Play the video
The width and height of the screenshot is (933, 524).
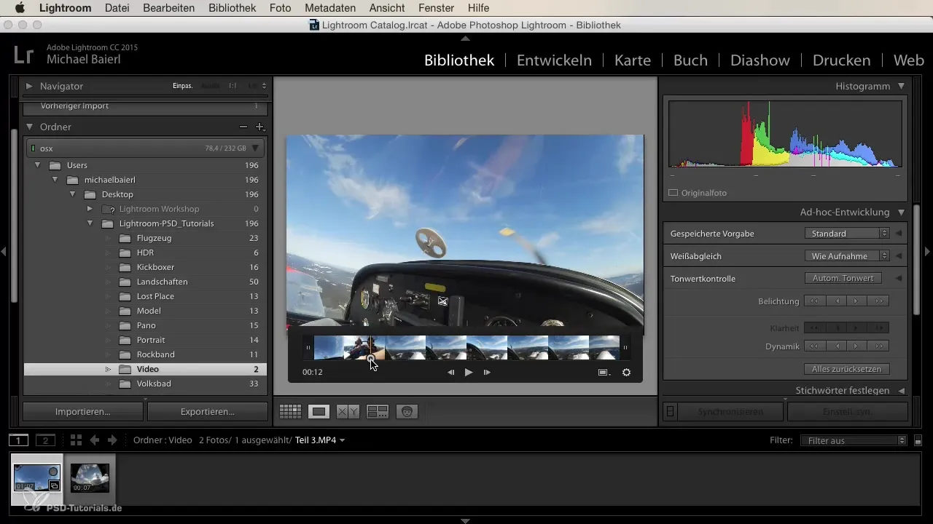469,372
